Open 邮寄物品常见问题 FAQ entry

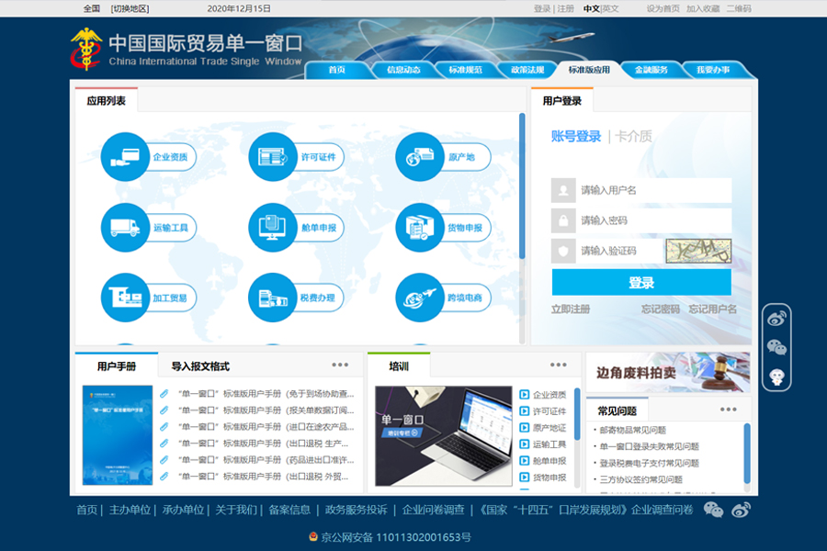point(633,430)
